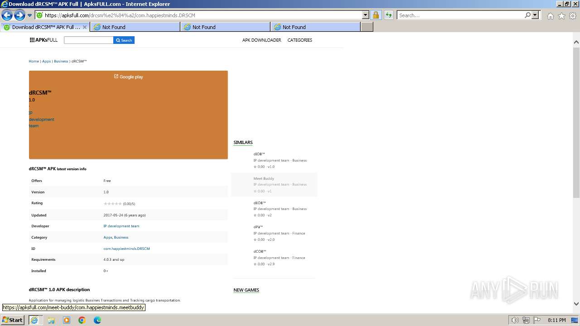580x326 pixels.
Task: Expand the address bar autocomplete dropdown
Action: pyautogui.click(x=366, y=15)
